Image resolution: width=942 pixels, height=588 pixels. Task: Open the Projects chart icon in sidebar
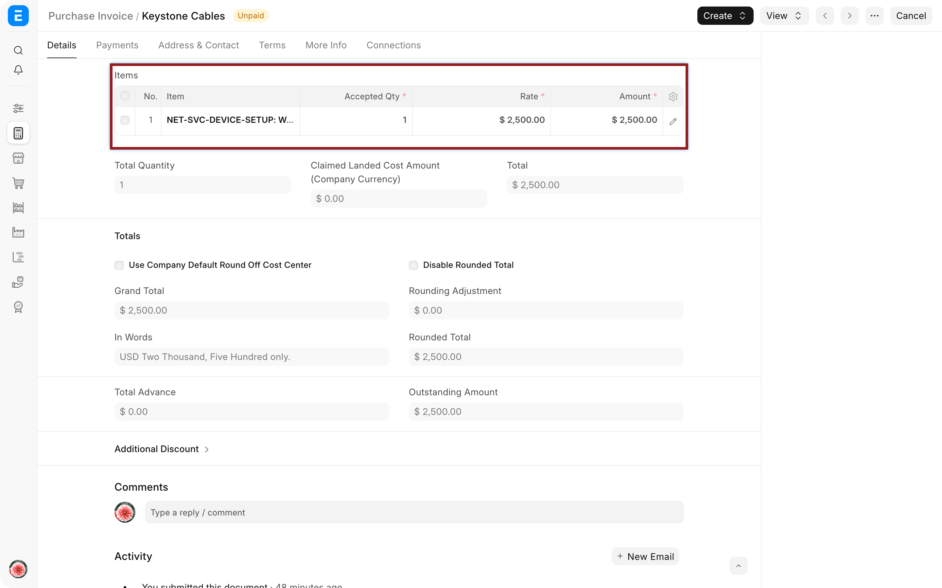(x=18, y=257)
